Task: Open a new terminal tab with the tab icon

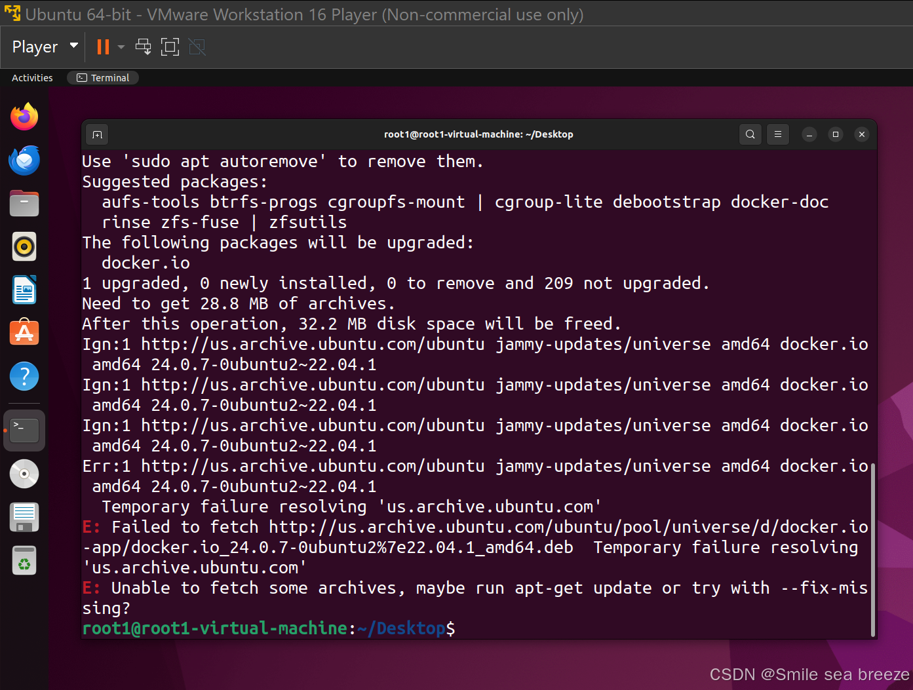Action: pos(96,134)
